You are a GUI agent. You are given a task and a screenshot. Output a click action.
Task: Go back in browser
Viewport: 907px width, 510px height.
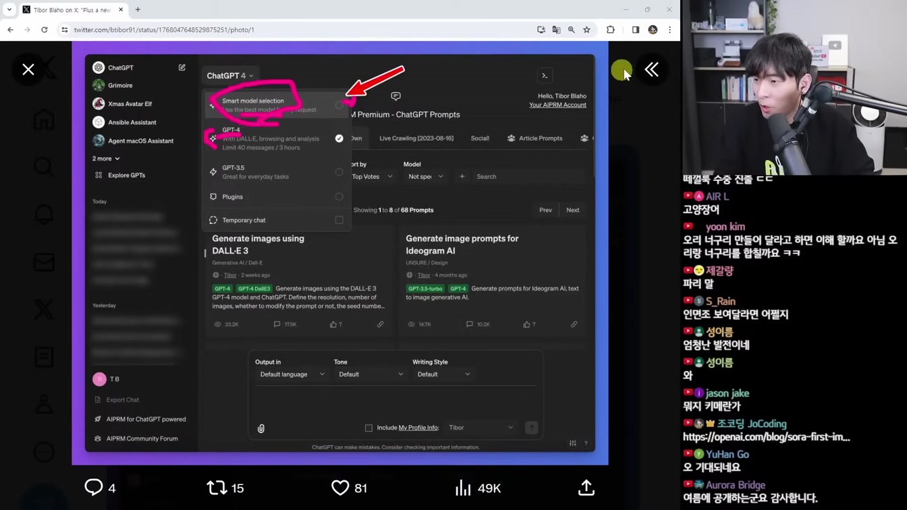point(11,30)
